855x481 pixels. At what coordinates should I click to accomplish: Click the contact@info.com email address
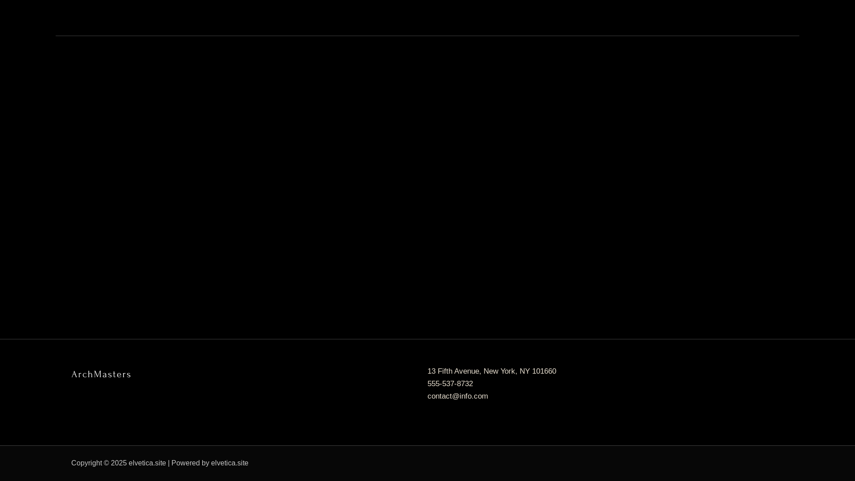click(458, 396)
